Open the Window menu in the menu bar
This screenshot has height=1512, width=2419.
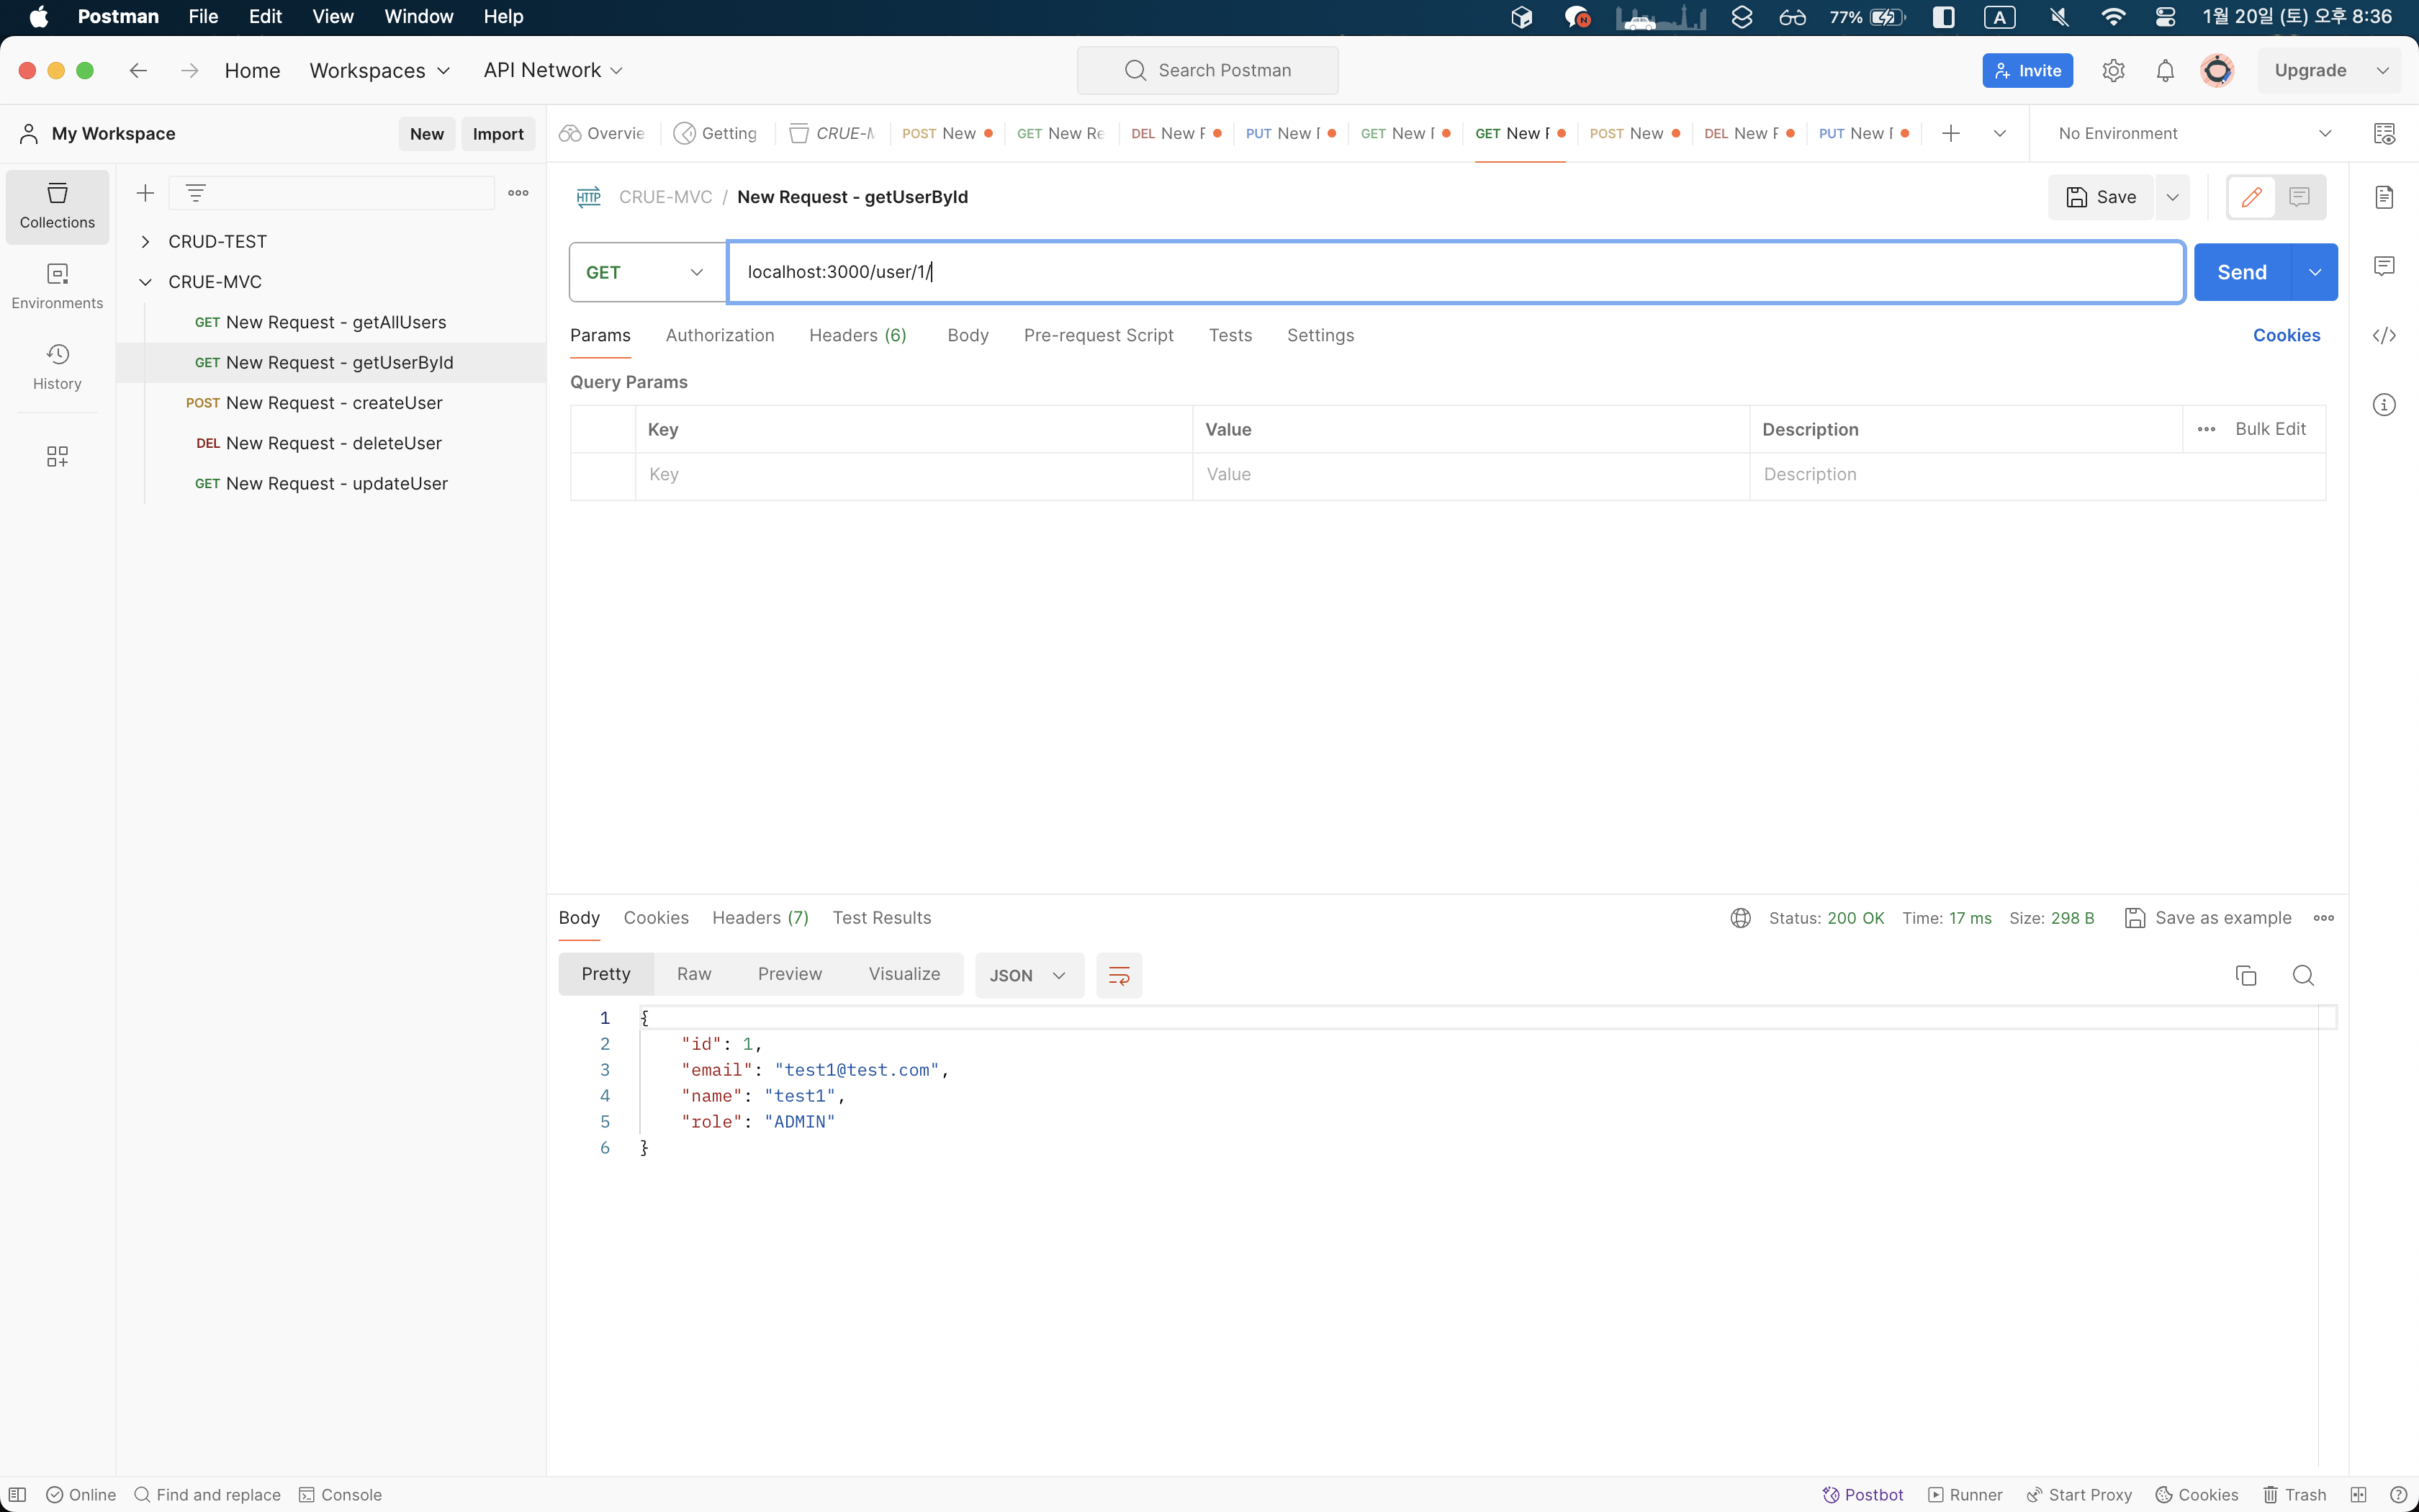[418, 17]
